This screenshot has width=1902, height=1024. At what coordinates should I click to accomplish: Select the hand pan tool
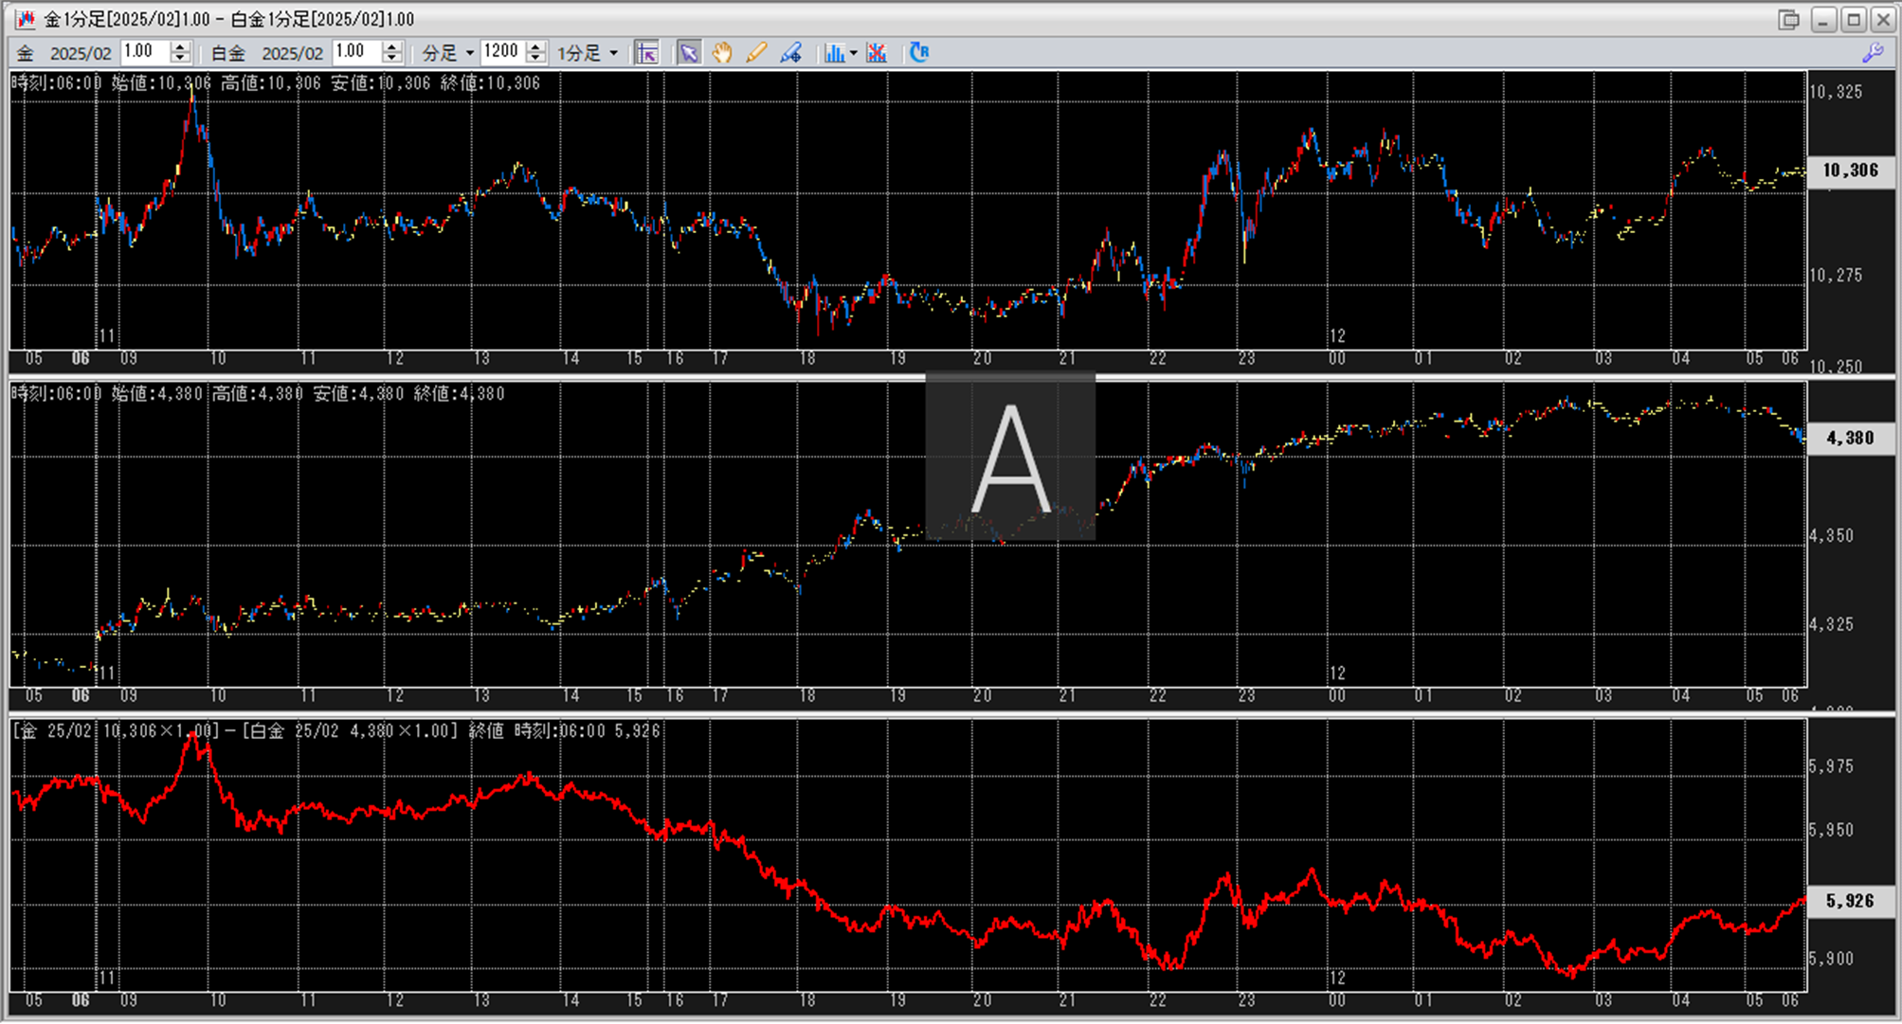[722, 53]
